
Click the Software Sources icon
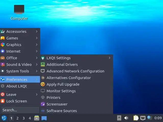(43, 111)
